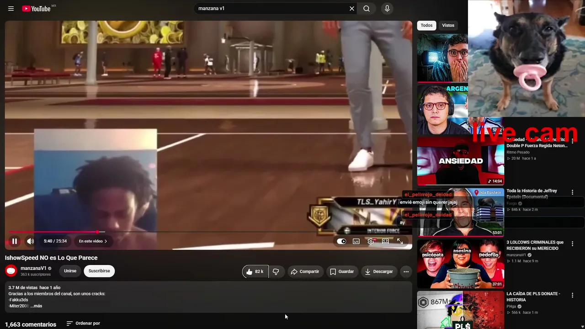Switch to theater mode
Image resolution: width=585 pixels, height=329 pixels.
point(386,241)
